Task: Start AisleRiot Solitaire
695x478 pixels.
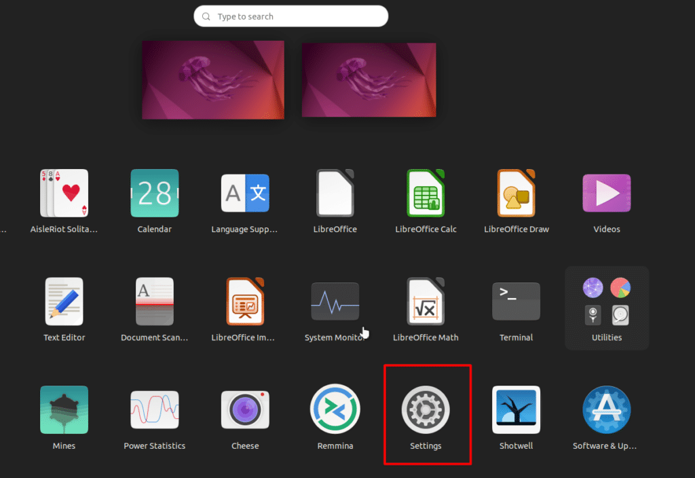Action: 64,193
